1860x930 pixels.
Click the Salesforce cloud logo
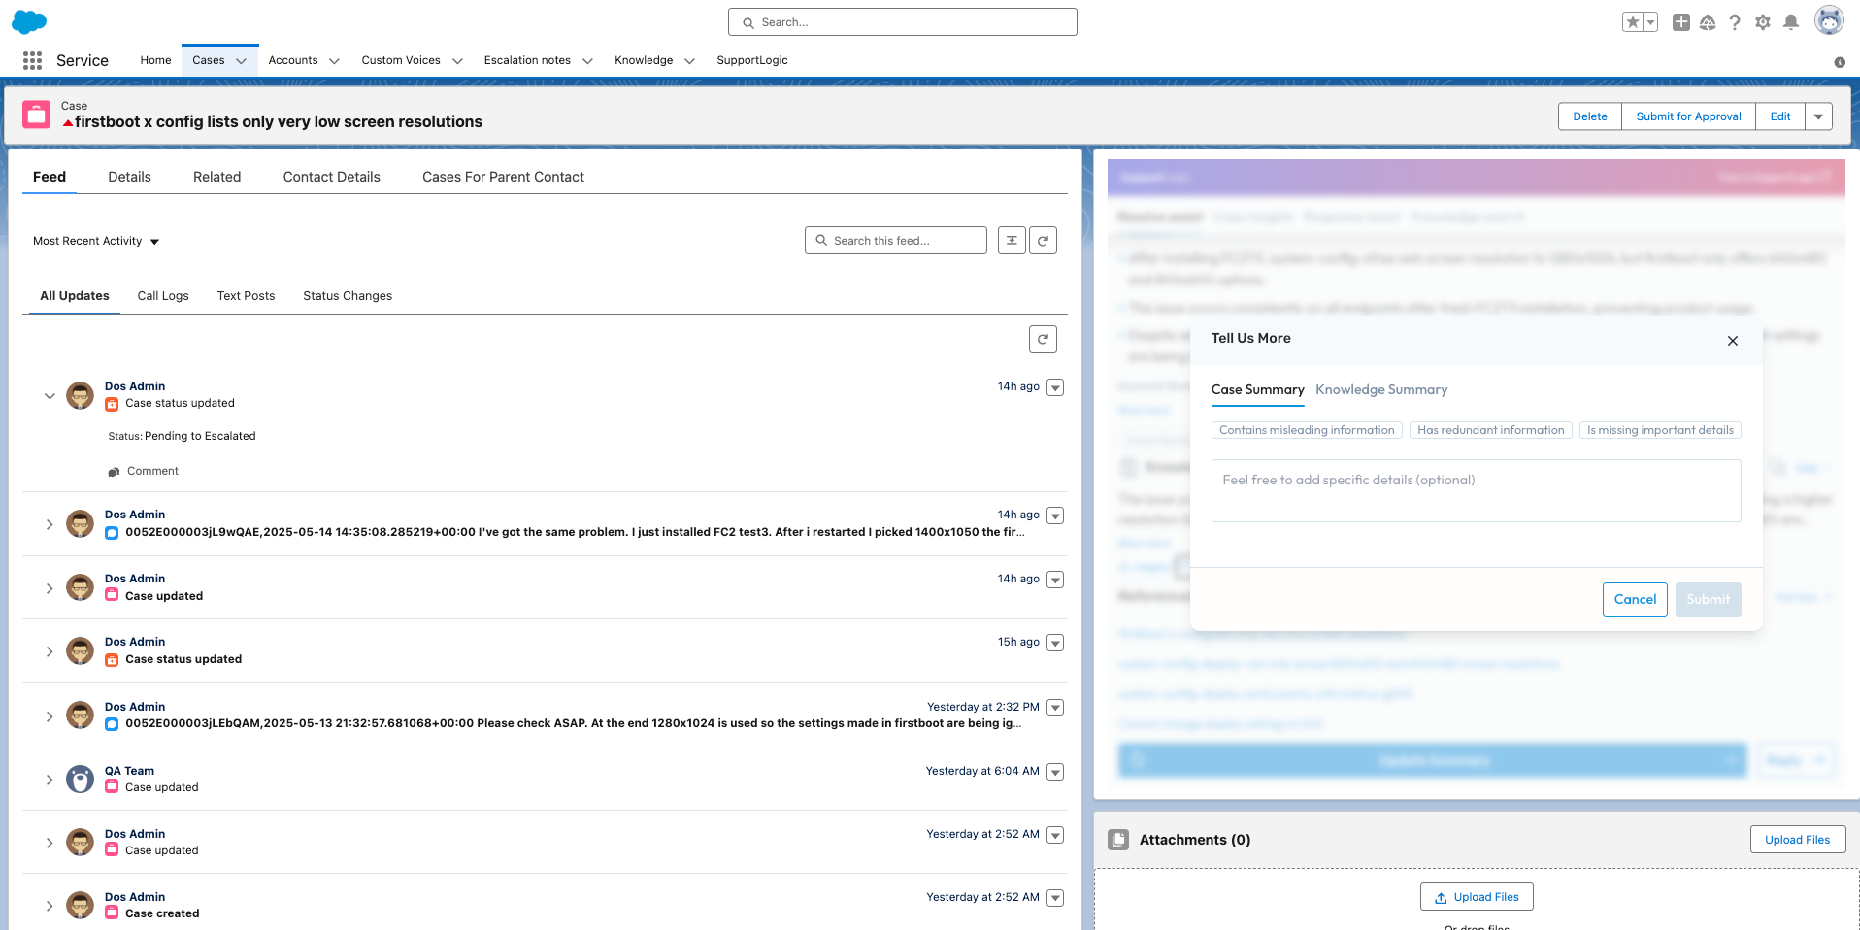[x=29, y=21]
